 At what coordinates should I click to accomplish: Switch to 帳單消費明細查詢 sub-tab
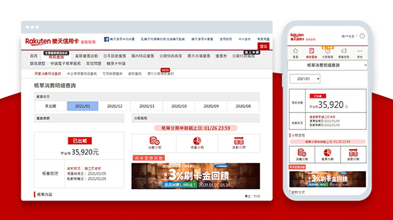point(48,74)
